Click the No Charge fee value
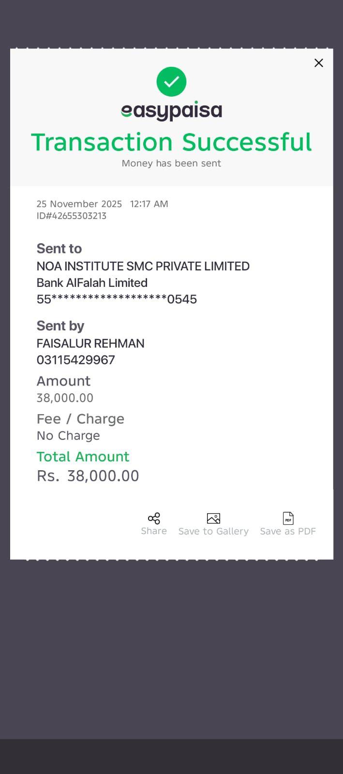 68,435
